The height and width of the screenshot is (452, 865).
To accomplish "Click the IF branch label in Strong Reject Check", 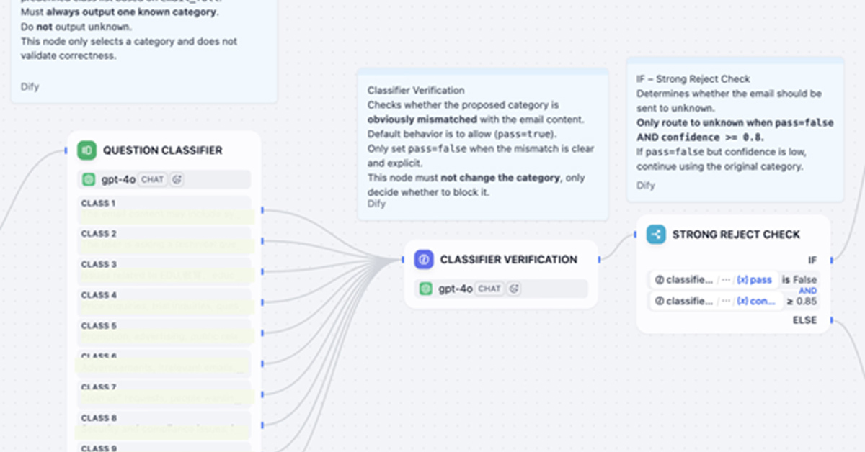I will tap(812, 260).
